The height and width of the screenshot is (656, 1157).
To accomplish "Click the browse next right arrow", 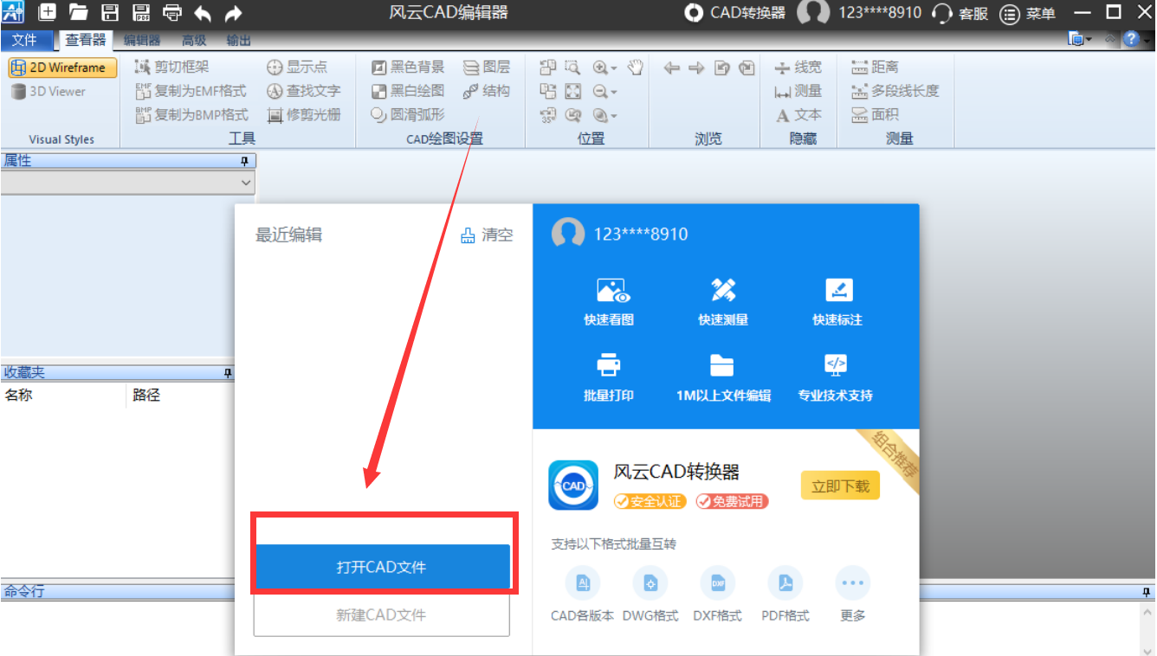I will pos(696,68).
